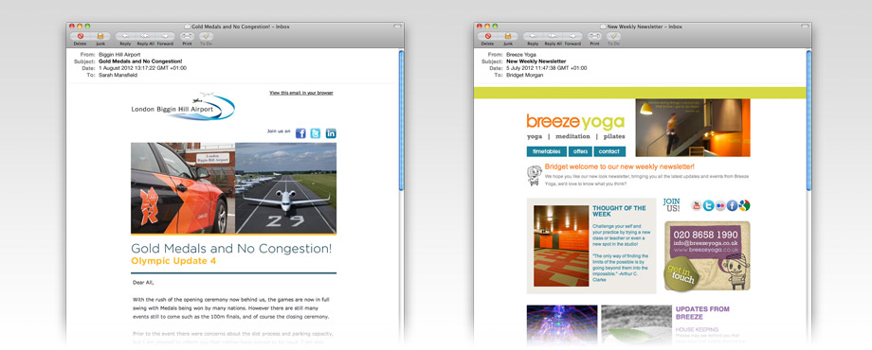This screenshot has width=872, height=350.
Task: Open the www.breezeyoga.co.uk website link
Action: click(707, 251)
